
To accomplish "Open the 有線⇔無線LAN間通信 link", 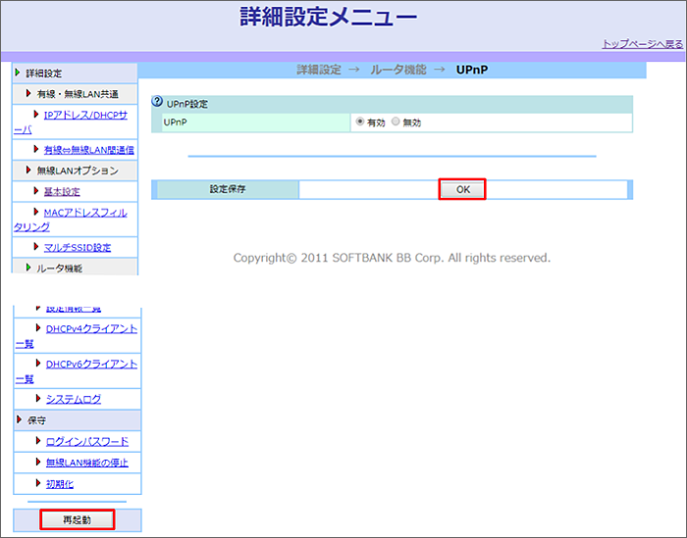I will point(89,150).
